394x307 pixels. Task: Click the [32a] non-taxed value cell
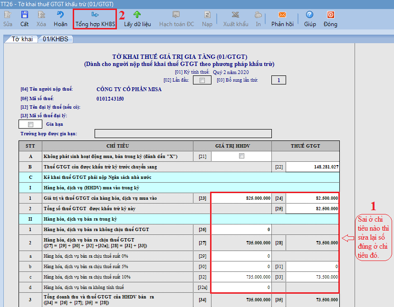[241, 288]
